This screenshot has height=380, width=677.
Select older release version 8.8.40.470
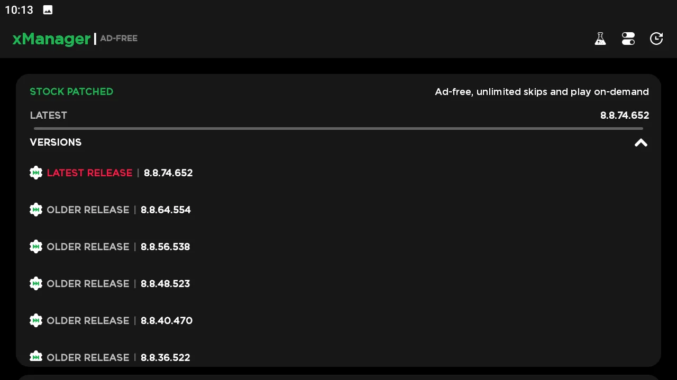pos(167,321)
